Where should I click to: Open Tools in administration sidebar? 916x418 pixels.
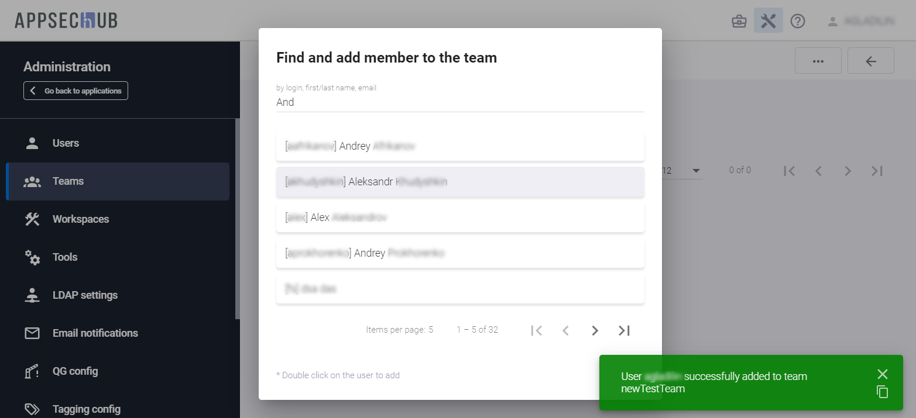coord(65,257)
